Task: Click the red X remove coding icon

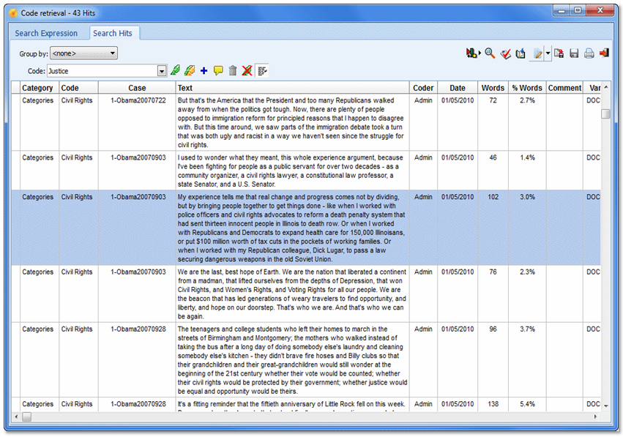Action: tap(247, 71)
